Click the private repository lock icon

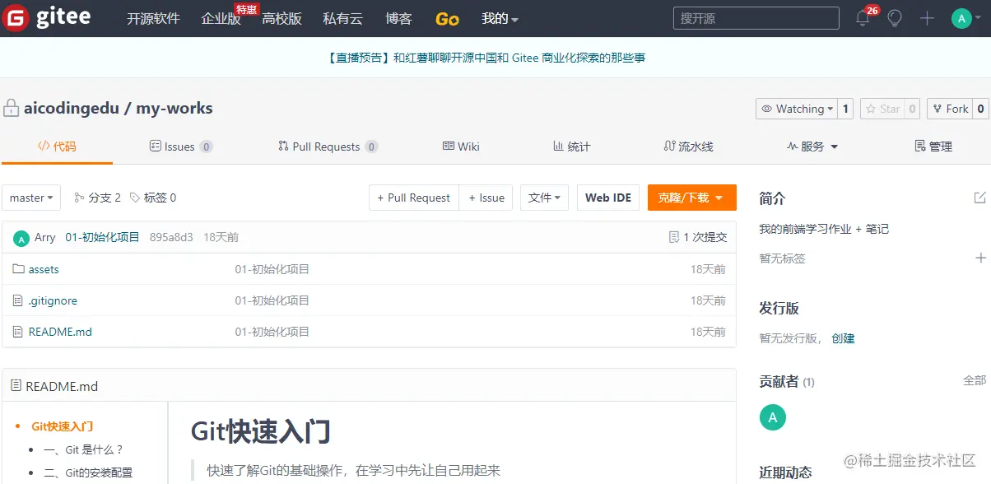11,108
